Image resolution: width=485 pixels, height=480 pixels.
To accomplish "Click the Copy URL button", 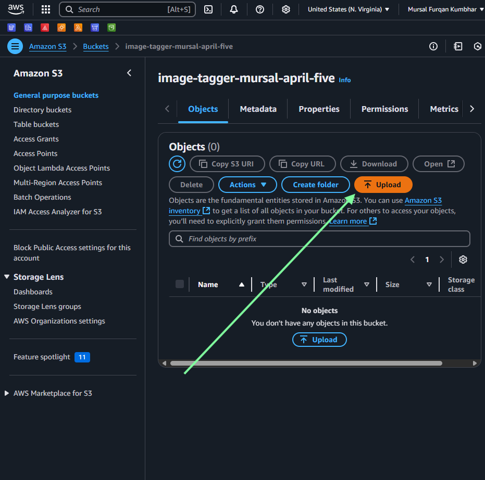I will coord(303,164).
